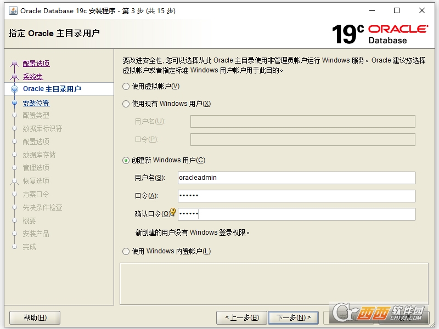Screen dimensions: 439x329
Task: Minimize the installer window
Action: (372, 10)
